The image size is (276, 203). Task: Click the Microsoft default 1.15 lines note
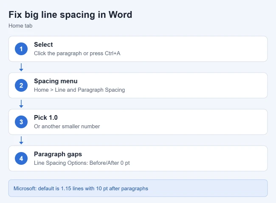pyautogui.click(x=138, y=188)
